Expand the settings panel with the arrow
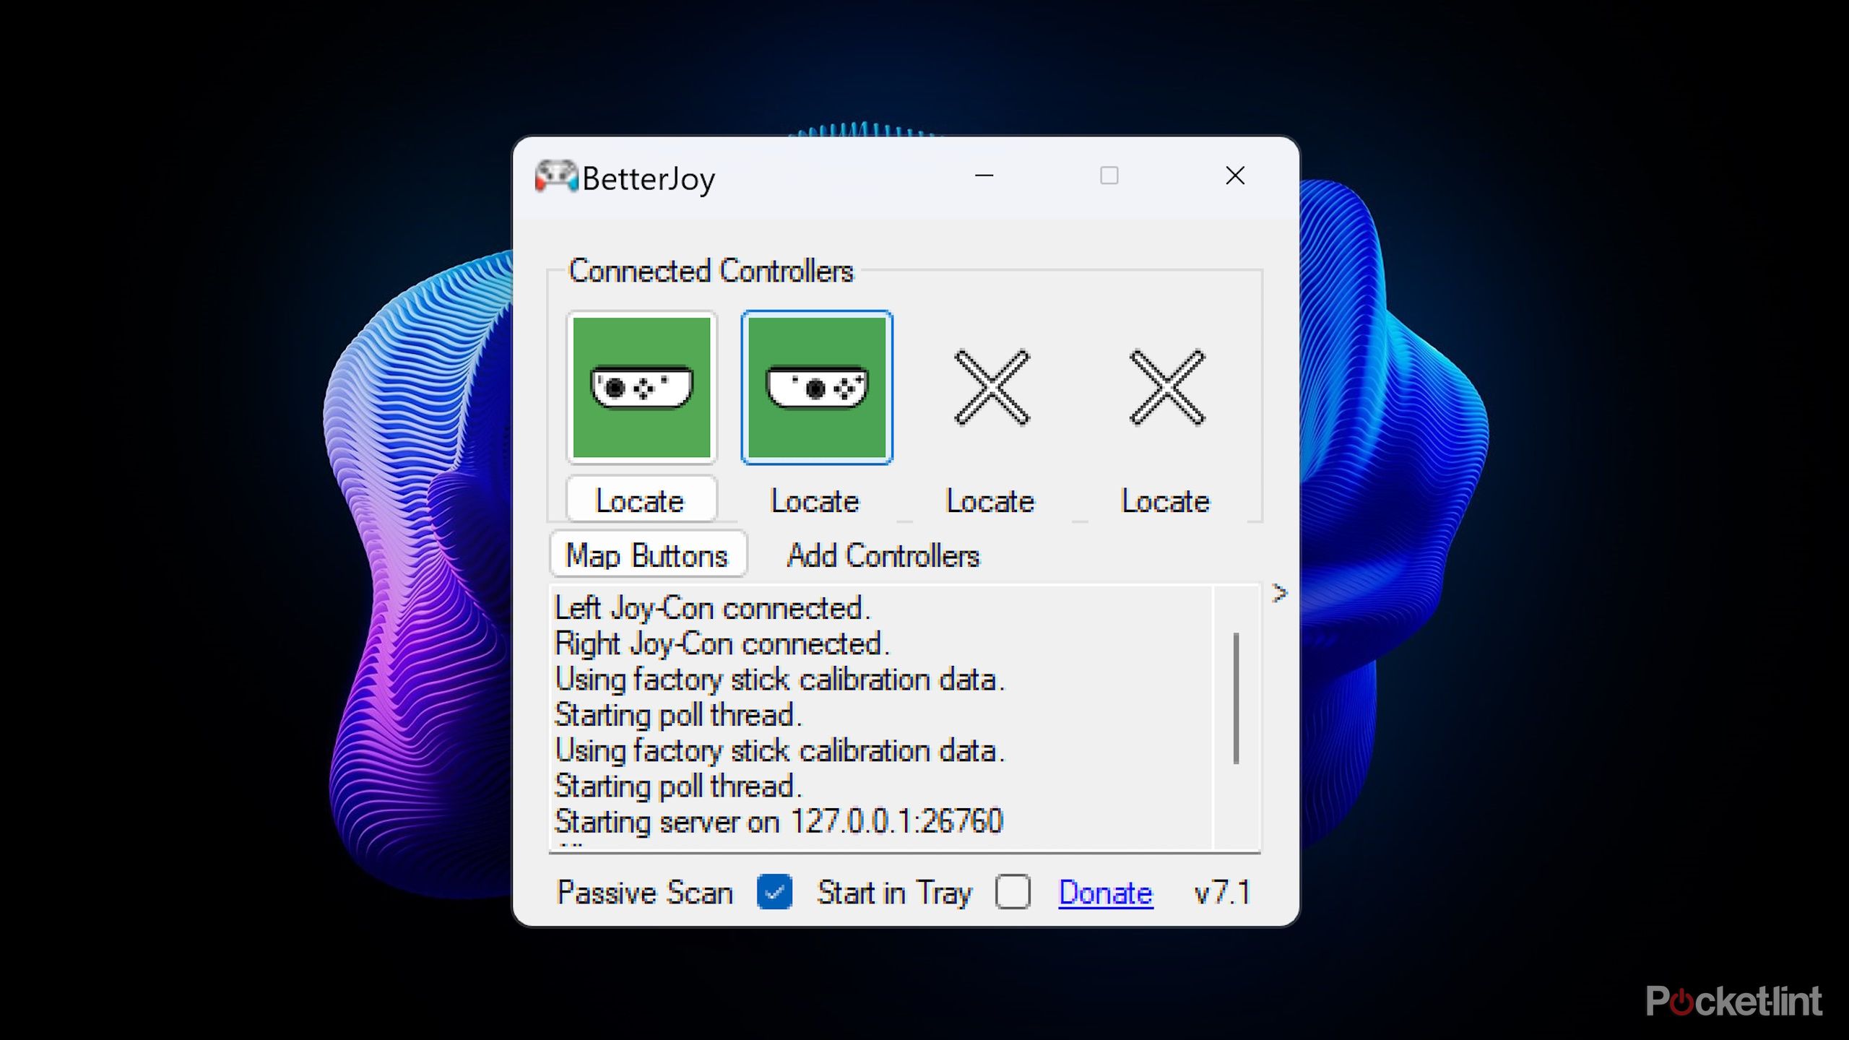 [1280, 594]
